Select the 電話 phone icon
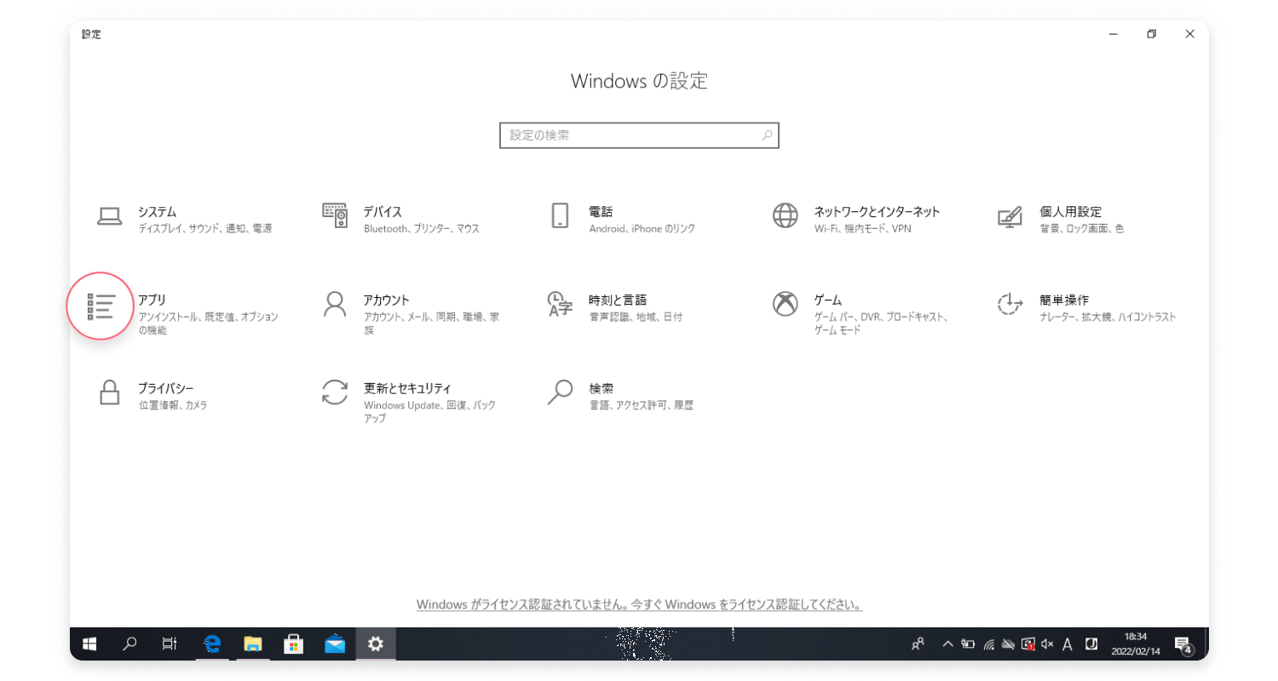The height and width of the screenshot is (681, 1278). (x=560, y=216)
